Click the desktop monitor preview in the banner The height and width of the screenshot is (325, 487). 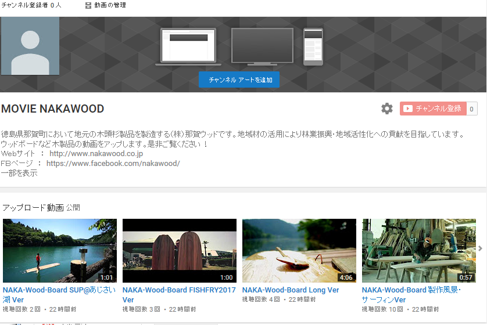pos(263,47)
